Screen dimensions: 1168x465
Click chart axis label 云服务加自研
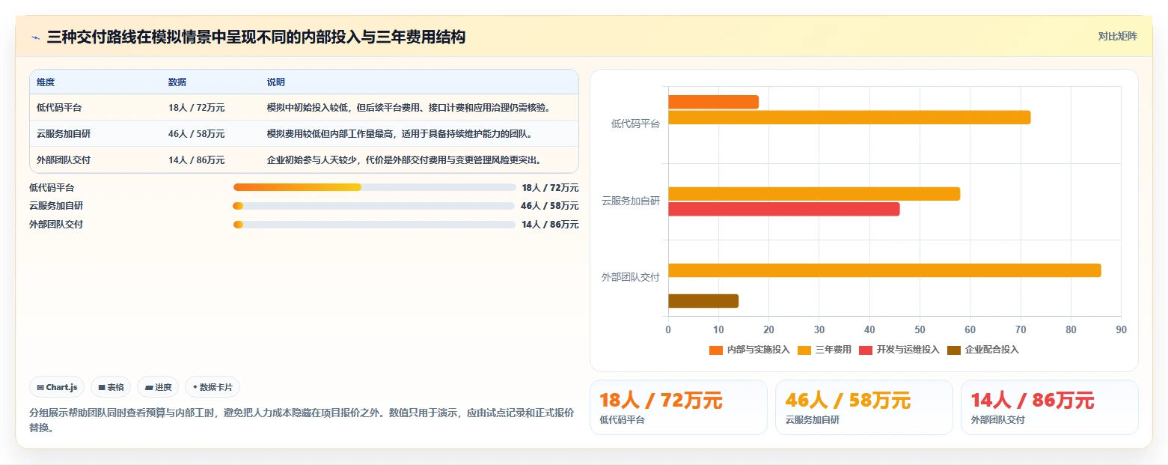click(x=631, y=201)
